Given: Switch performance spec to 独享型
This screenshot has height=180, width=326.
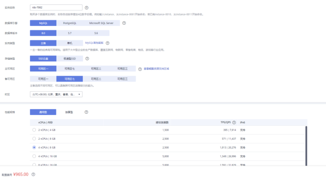Looking at the screenshot, I should pos(69,112).
